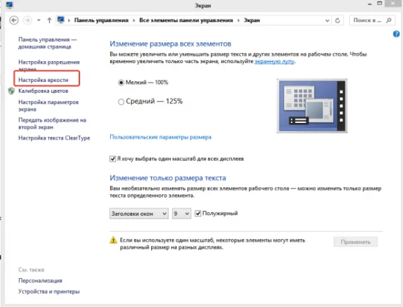
Task: Open 'Настройка разрешения экрана' link
Action: tap(49, 65)
